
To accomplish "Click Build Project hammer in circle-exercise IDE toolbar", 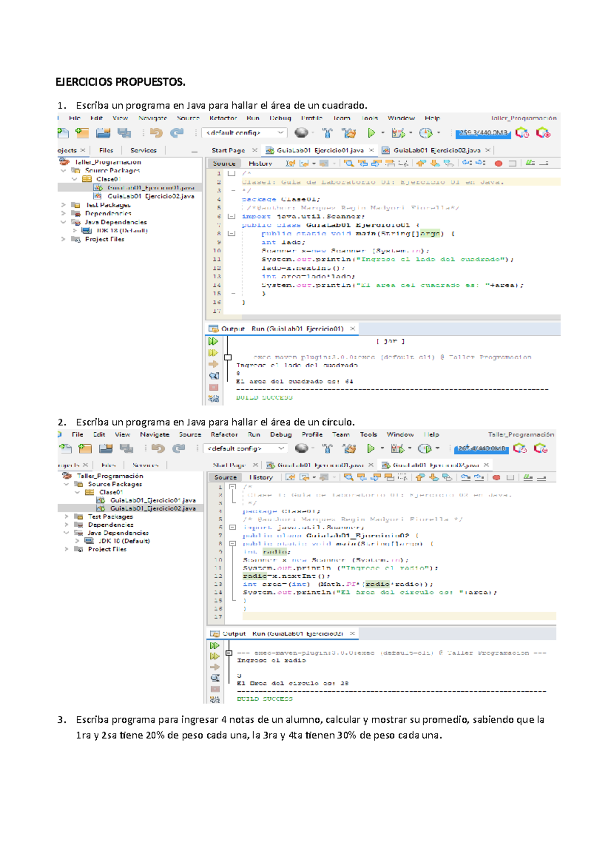I will click(x=327, y=449).
